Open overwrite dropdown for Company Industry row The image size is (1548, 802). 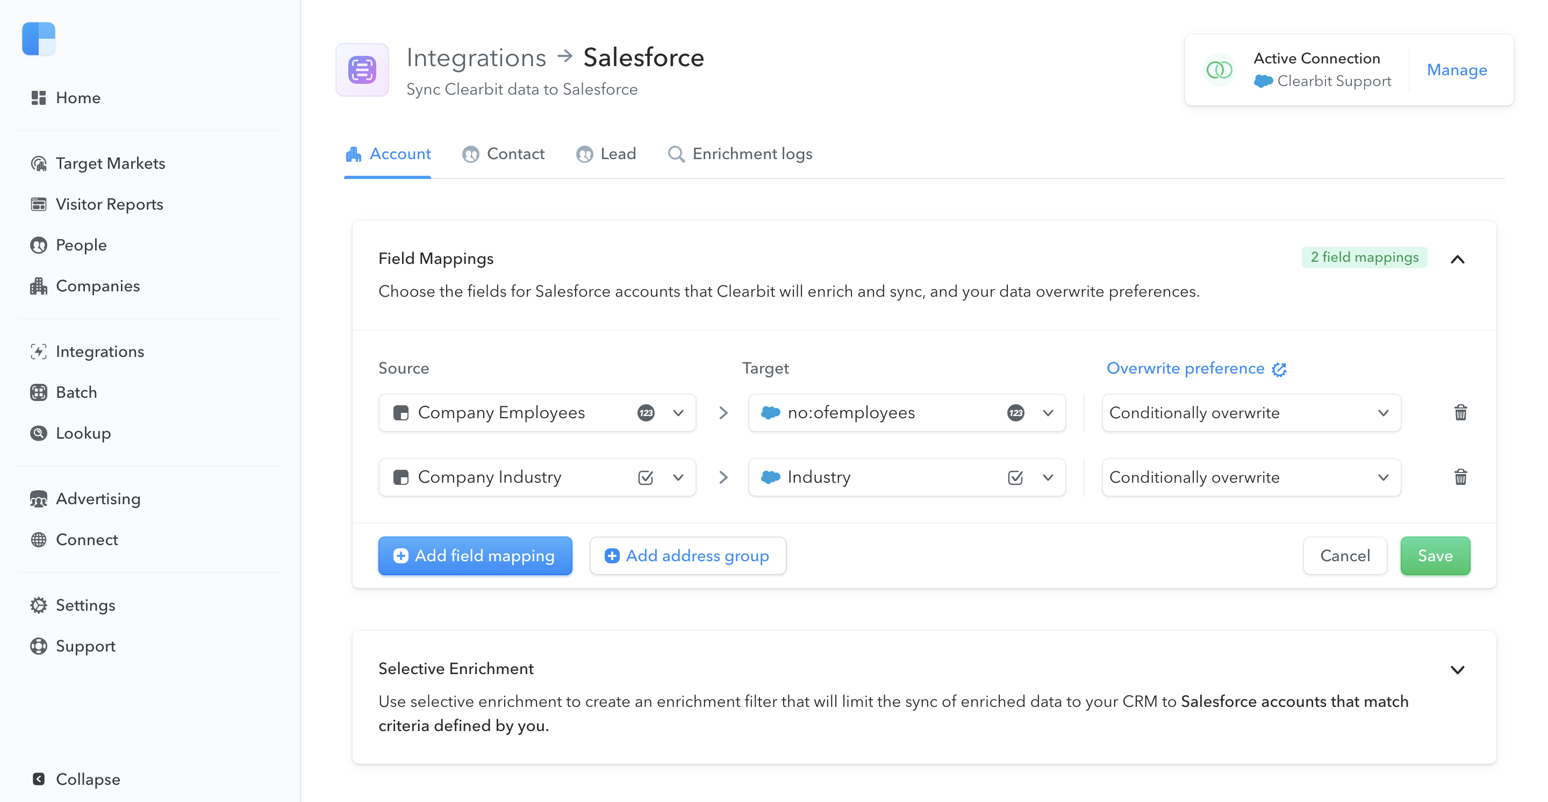point(1251,477)
